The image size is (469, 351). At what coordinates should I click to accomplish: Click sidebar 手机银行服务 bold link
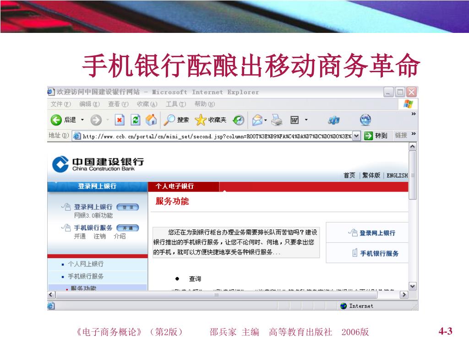pos(93,228)
